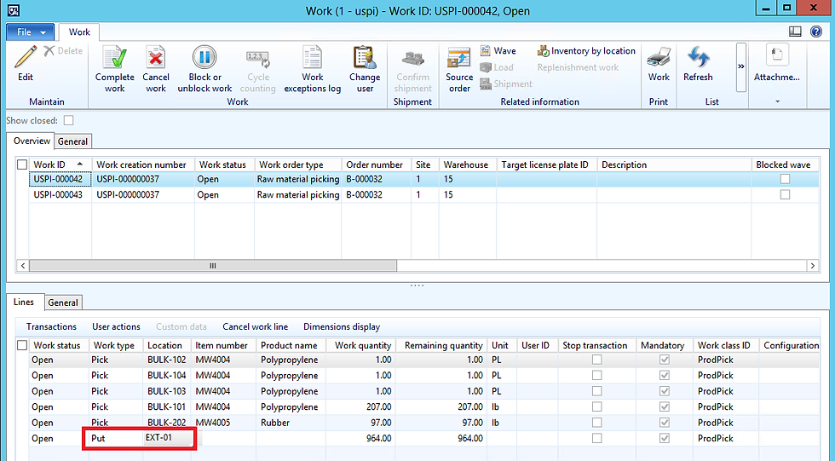Screen dimensions: 835x461
Task: Click the Work creation number column header
Action: [x=143, y=164]
